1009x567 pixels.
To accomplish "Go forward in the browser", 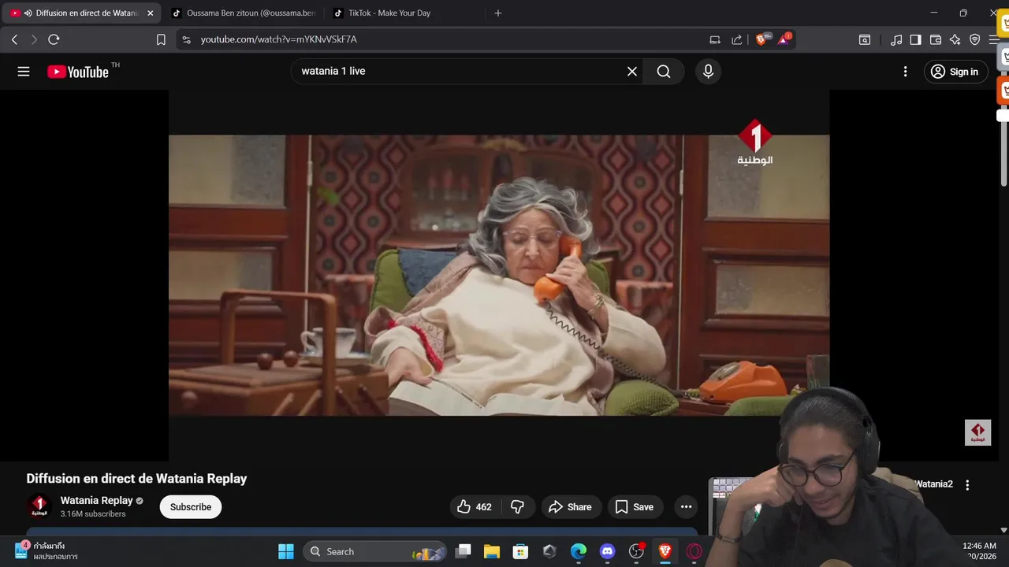I will point(34,39).
